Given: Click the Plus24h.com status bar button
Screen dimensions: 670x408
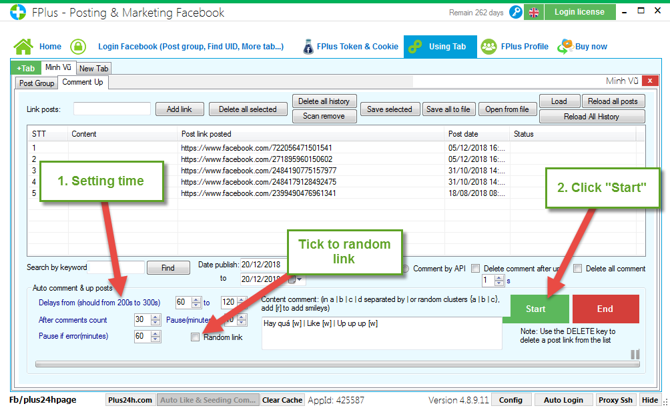Looking at the screenshot, I should coord(130,400).
